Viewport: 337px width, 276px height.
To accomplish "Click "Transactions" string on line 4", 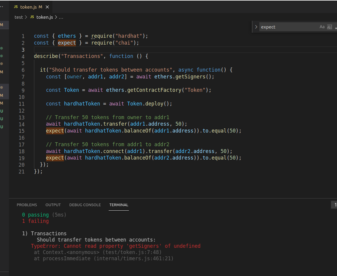I will coord(82,56).
